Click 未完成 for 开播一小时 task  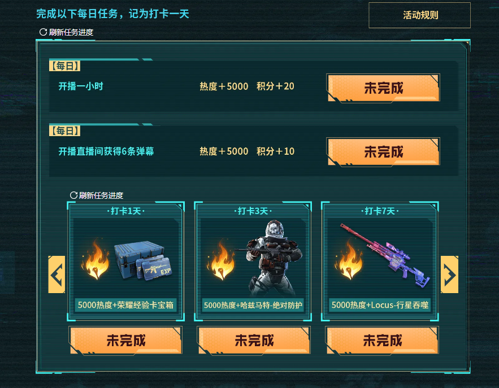[384, 88]
